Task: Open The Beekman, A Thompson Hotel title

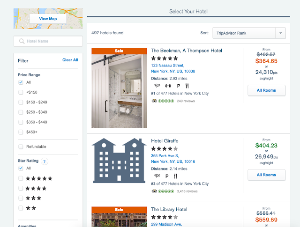Action: click(187, 51)
